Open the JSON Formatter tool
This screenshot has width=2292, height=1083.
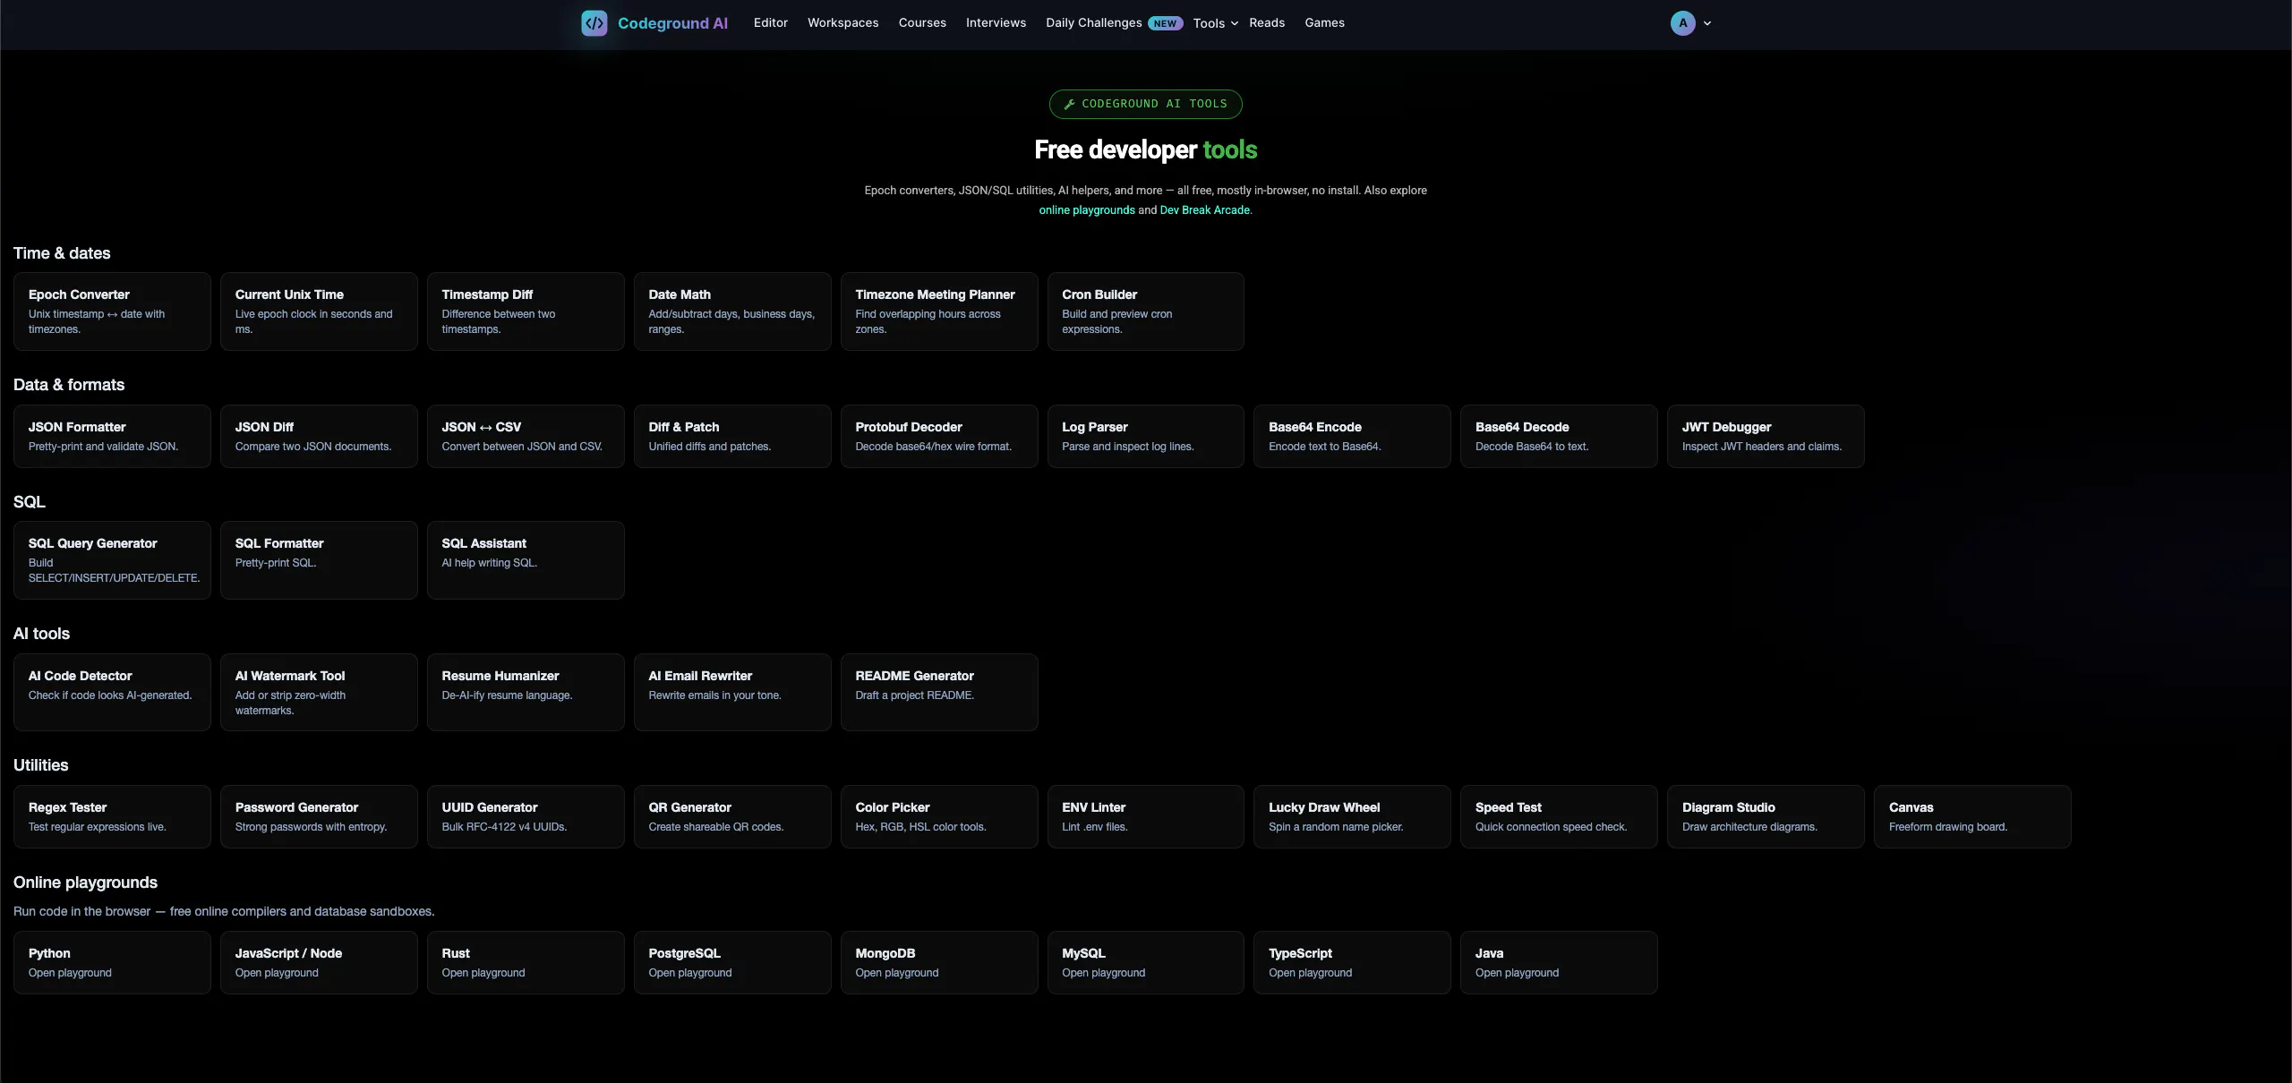(x=112, y=436)
